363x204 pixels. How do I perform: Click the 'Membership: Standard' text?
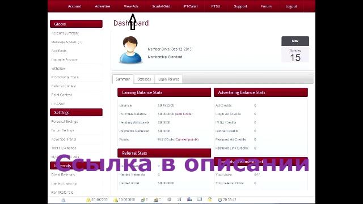(165, 57)
